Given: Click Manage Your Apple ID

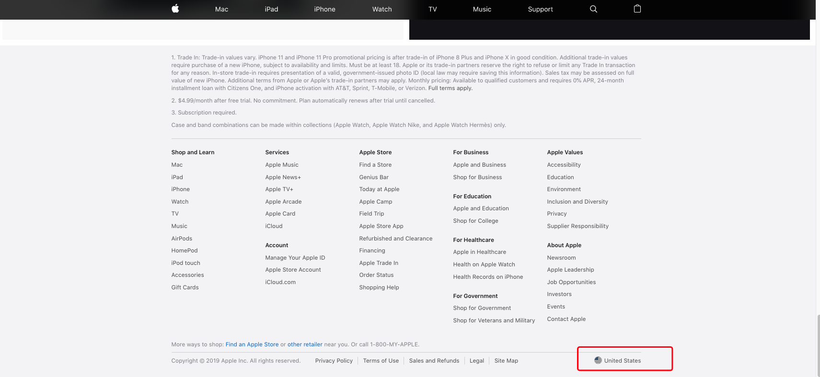Looking at the screenshot, I should click(x=295, y=258).
